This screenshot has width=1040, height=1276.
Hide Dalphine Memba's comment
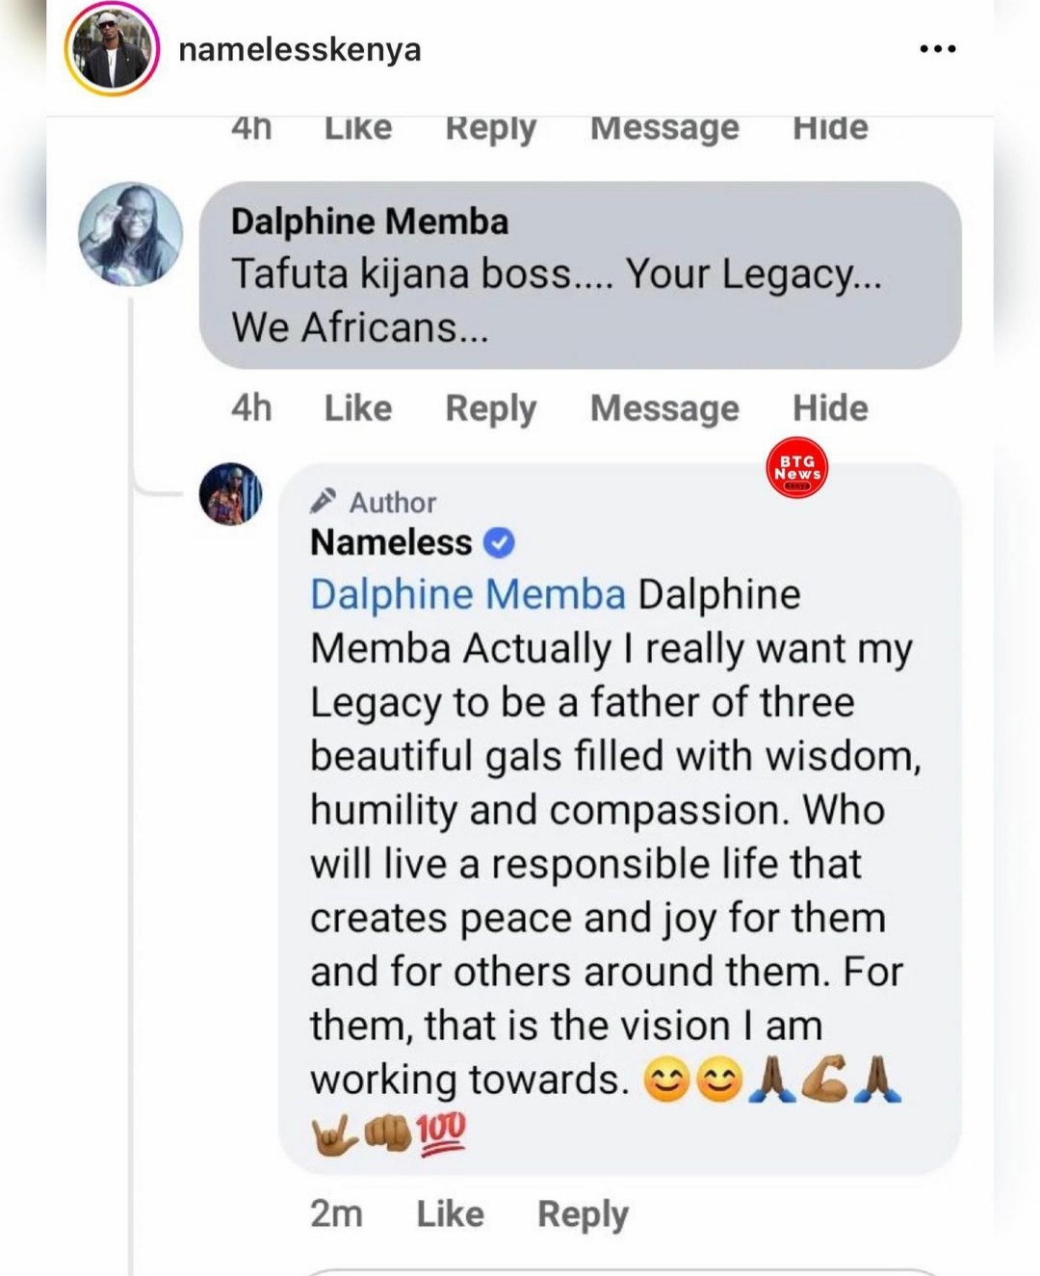click(830, 408)
